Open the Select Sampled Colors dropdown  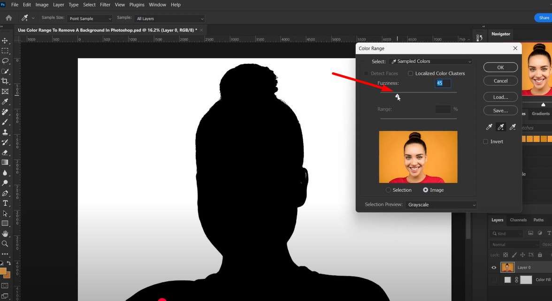pyautogui.click(x=431, y=61)
